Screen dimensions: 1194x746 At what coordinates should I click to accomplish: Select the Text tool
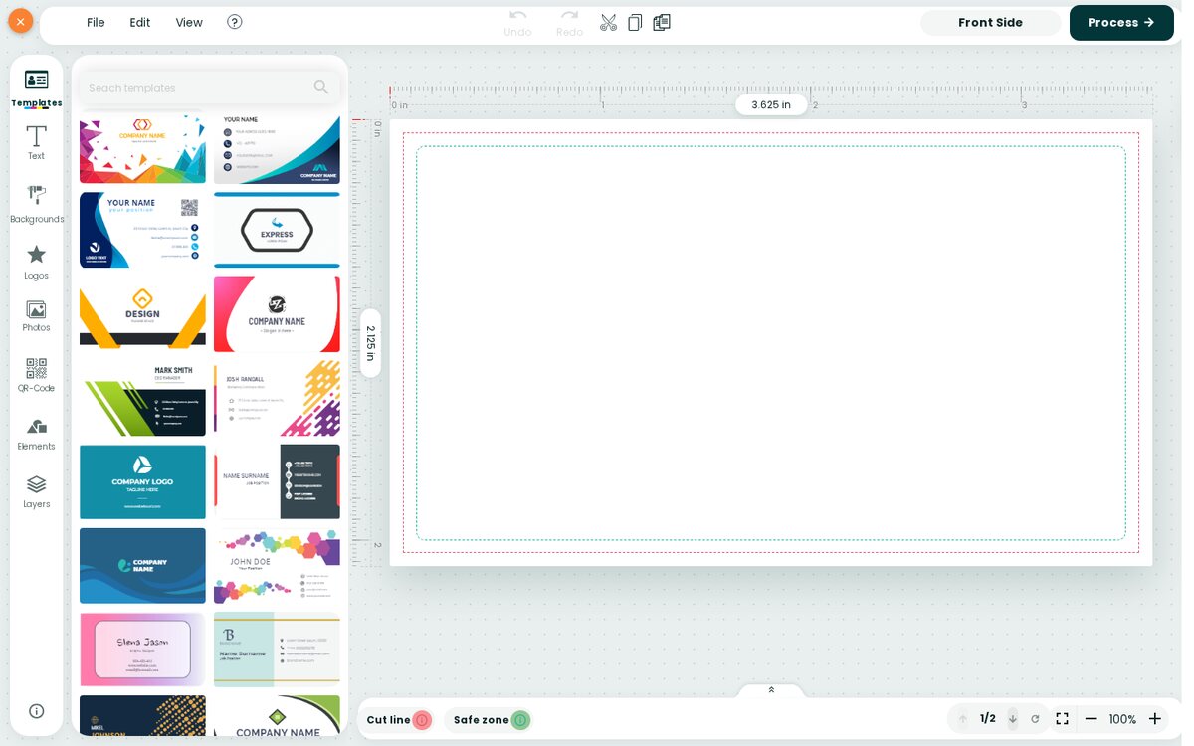37,142
